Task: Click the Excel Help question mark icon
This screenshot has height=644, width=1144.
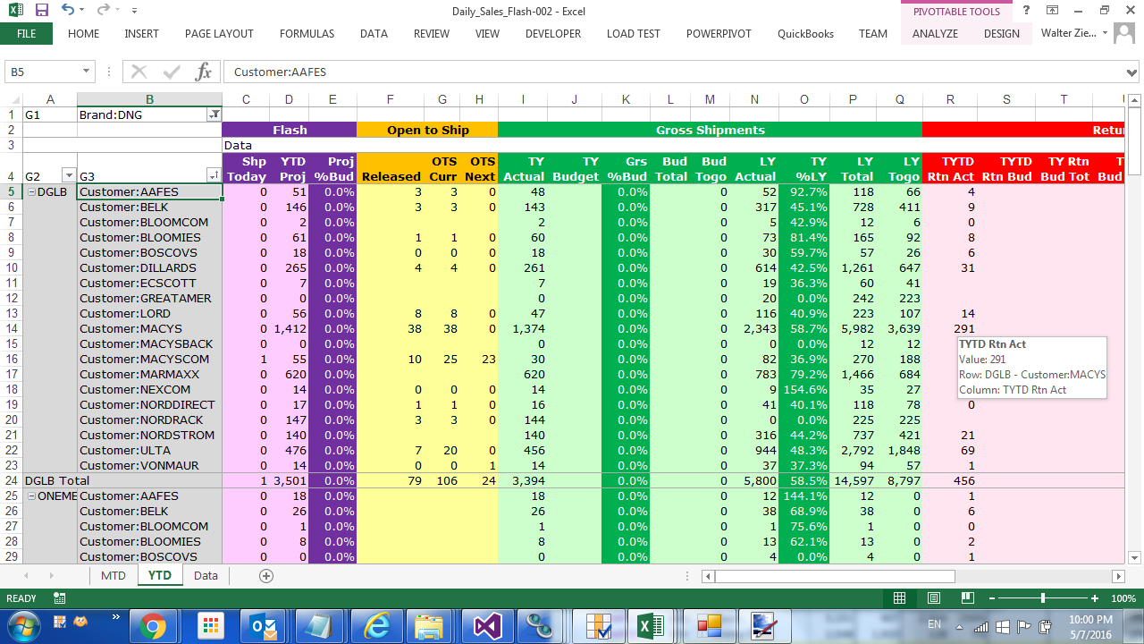Action: (1025, 11)
